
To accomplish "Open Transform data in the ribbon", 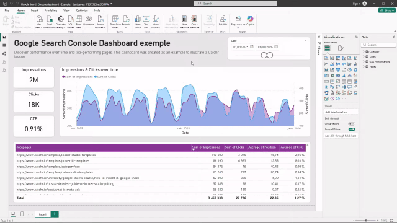I will (x=115, y=22).
